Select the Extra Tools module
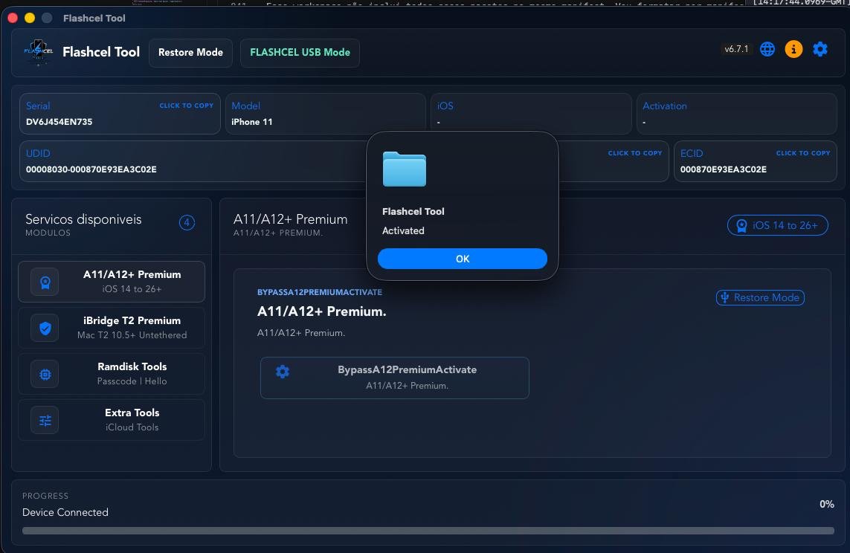 tap(112, 420)
